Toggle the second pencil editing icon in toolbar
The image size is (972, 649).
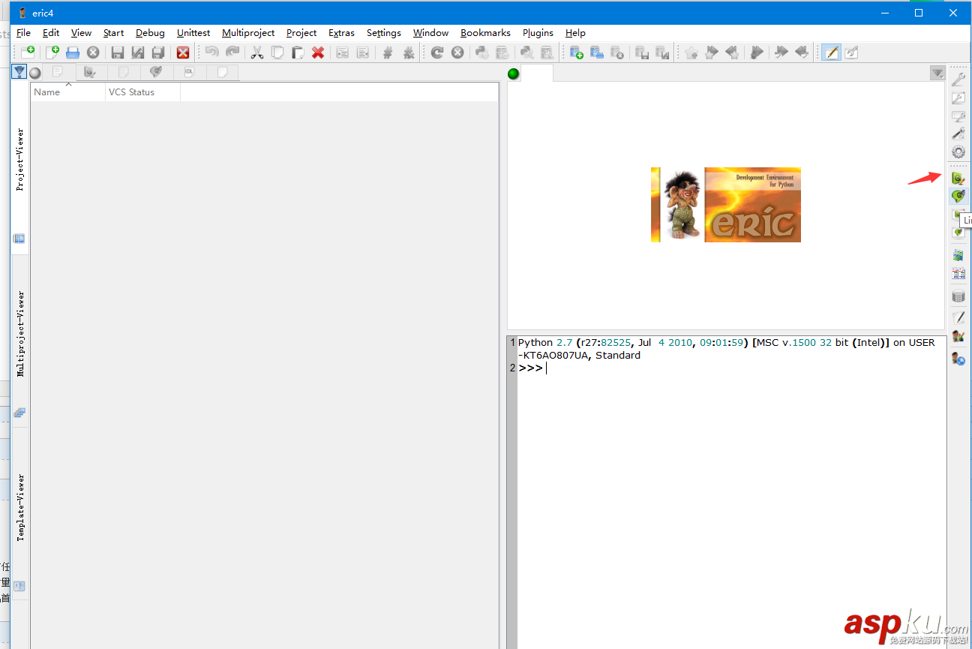point(851,52)
